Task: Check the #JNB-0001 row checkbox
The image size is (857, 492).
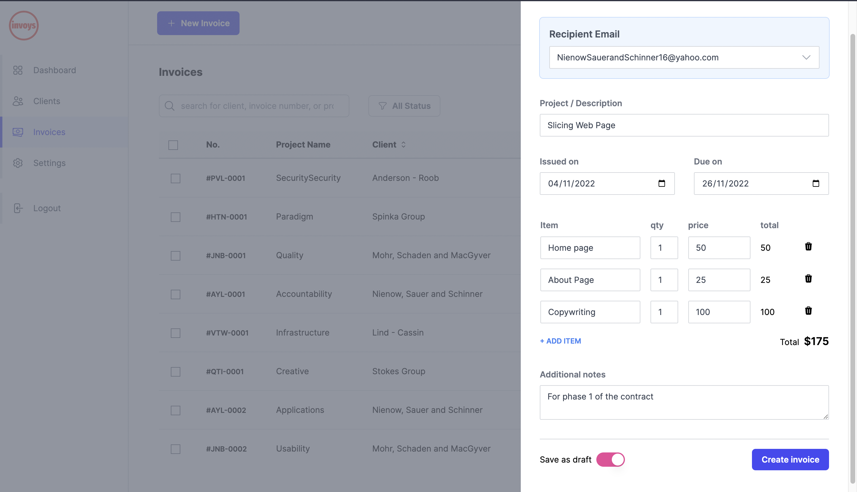Action: (x=175, y=256)
